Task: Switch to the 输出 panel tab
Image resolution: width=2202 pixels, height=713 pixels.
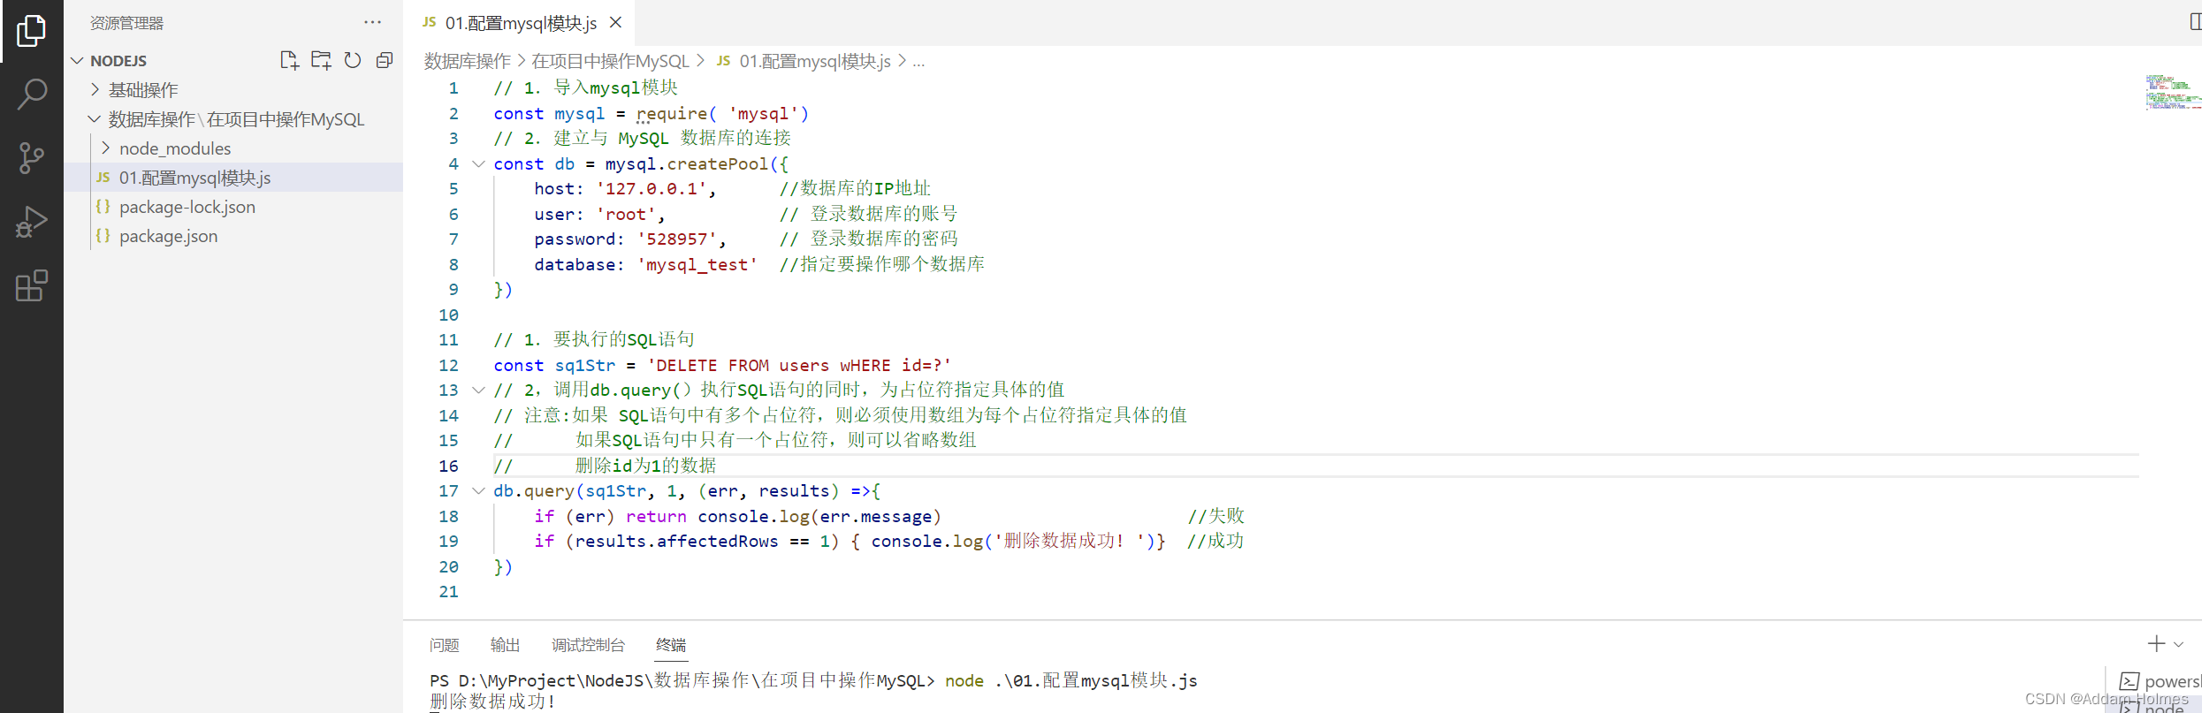Action: pyautogui.click(x=505, y=645)
